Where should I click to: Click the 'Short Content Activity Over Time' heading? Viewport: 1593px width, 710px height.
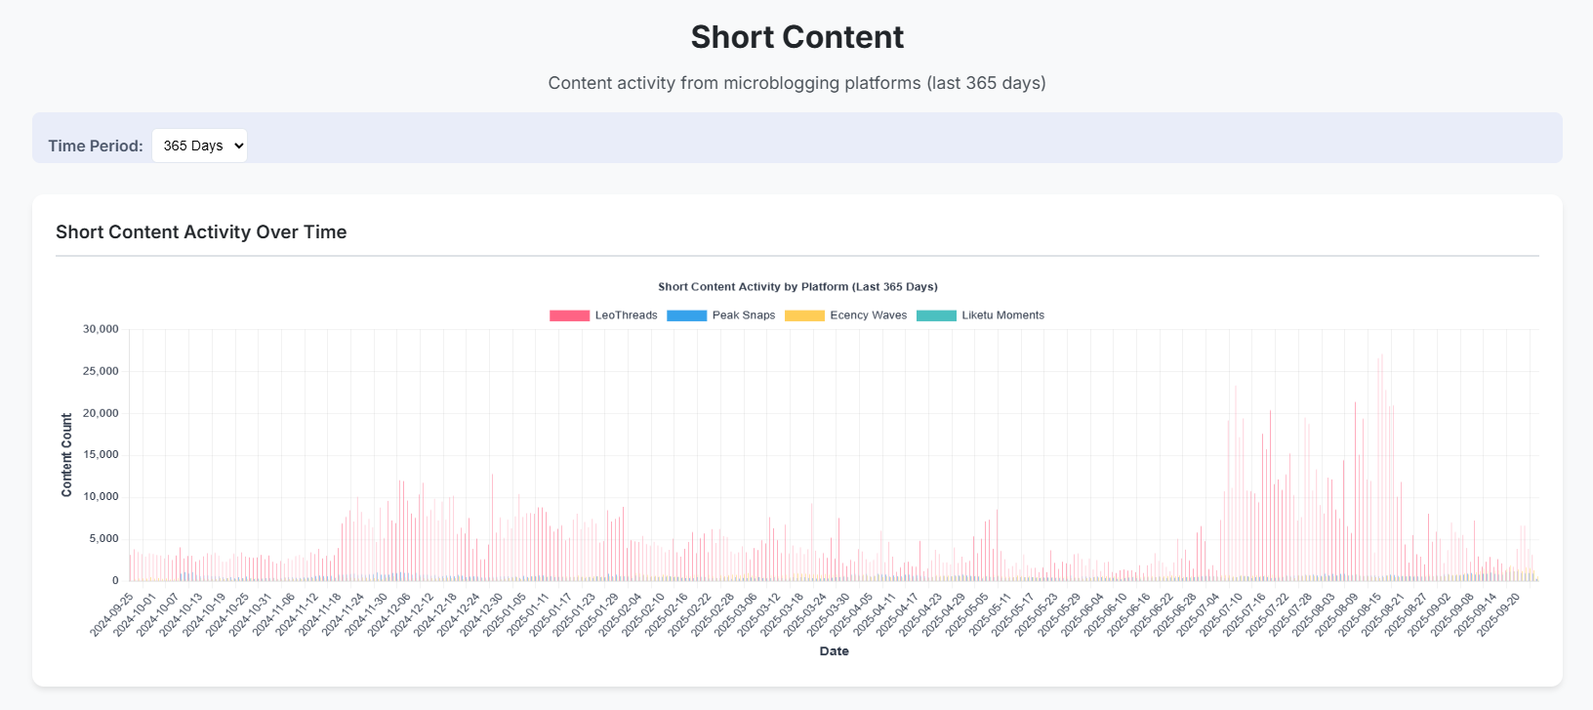pos(201,231)
